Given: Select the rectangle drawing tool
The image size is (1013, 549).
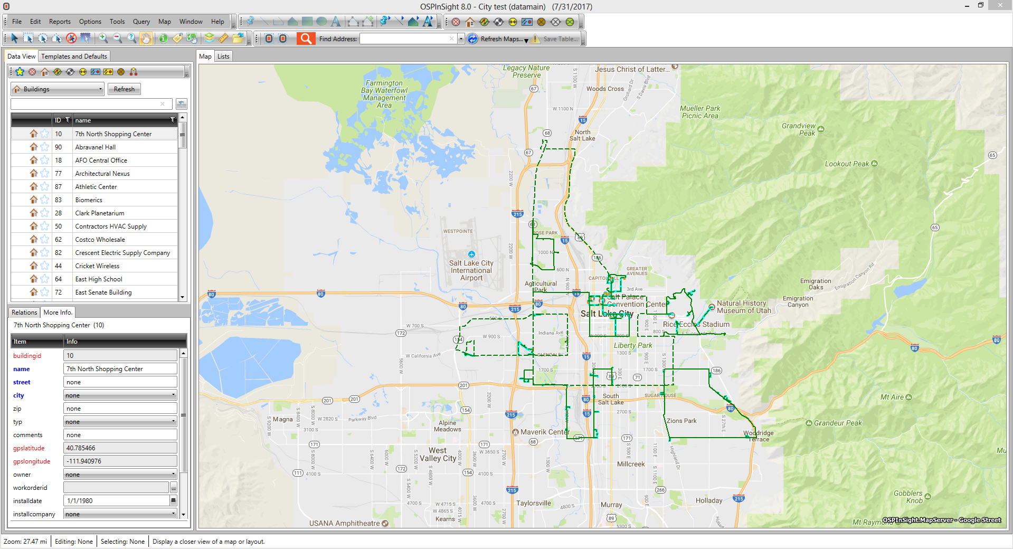Looking at the screenshot, I should coord(307,22).
